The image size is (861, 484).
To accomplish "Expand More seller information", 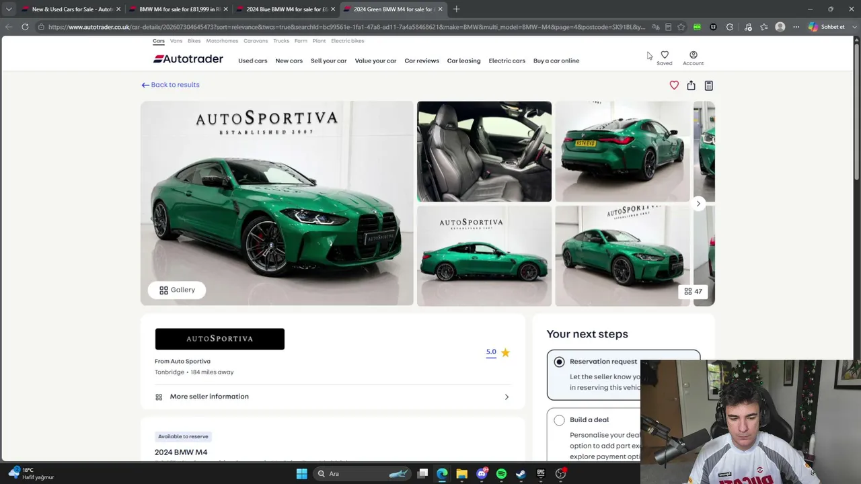I will tap(332, 397).
